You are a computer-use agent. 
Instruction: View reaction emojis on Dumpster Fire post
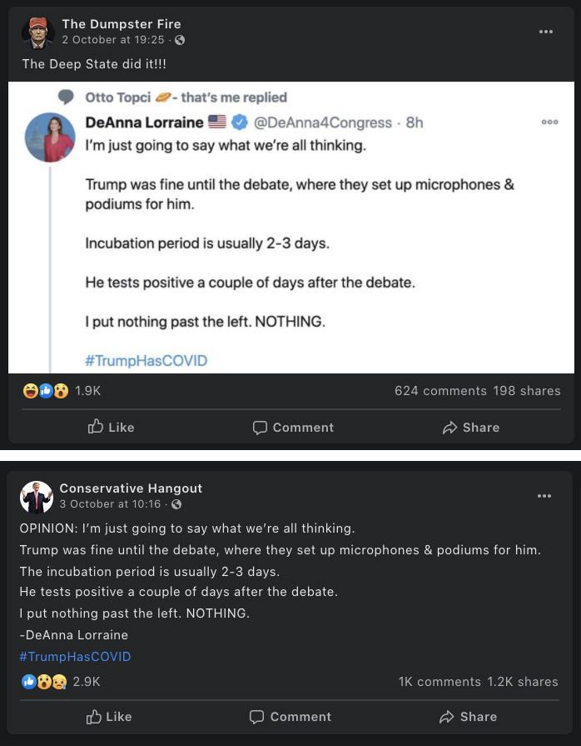point(46,390)
